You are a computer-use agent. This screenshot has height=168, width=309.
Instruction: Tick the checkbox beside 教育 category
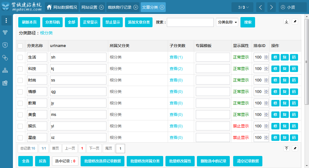[20, 103]
